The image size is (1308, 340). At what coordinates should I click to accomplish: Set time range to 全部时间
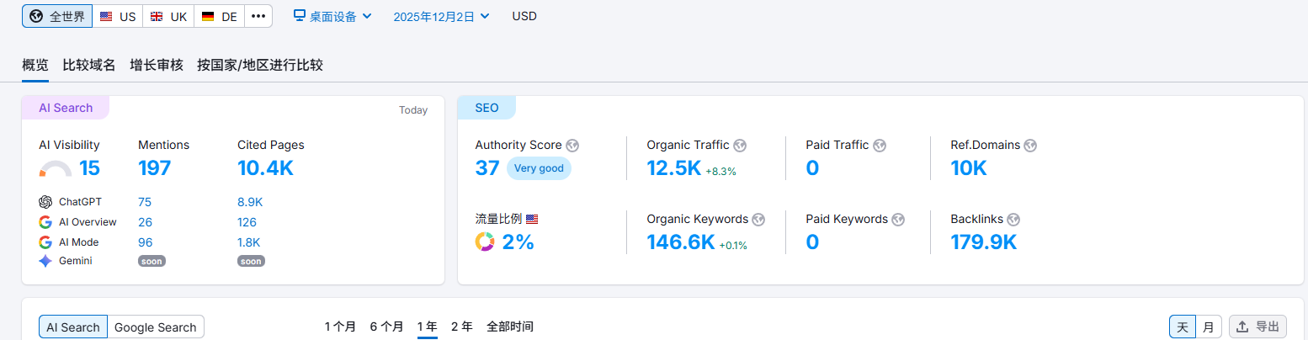click(510, 327)
